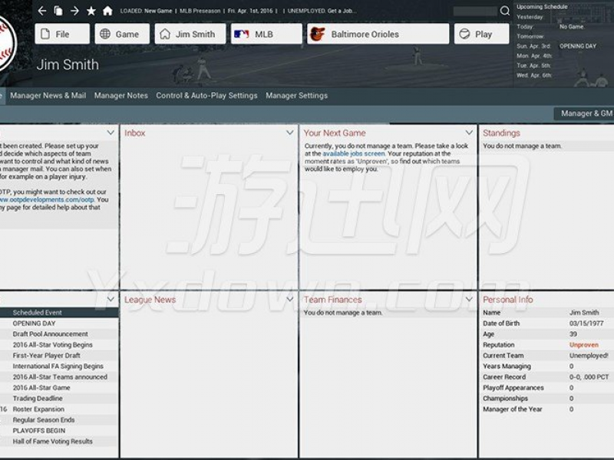Click the forward arrow navigation icon

click(x=74, y=11)
